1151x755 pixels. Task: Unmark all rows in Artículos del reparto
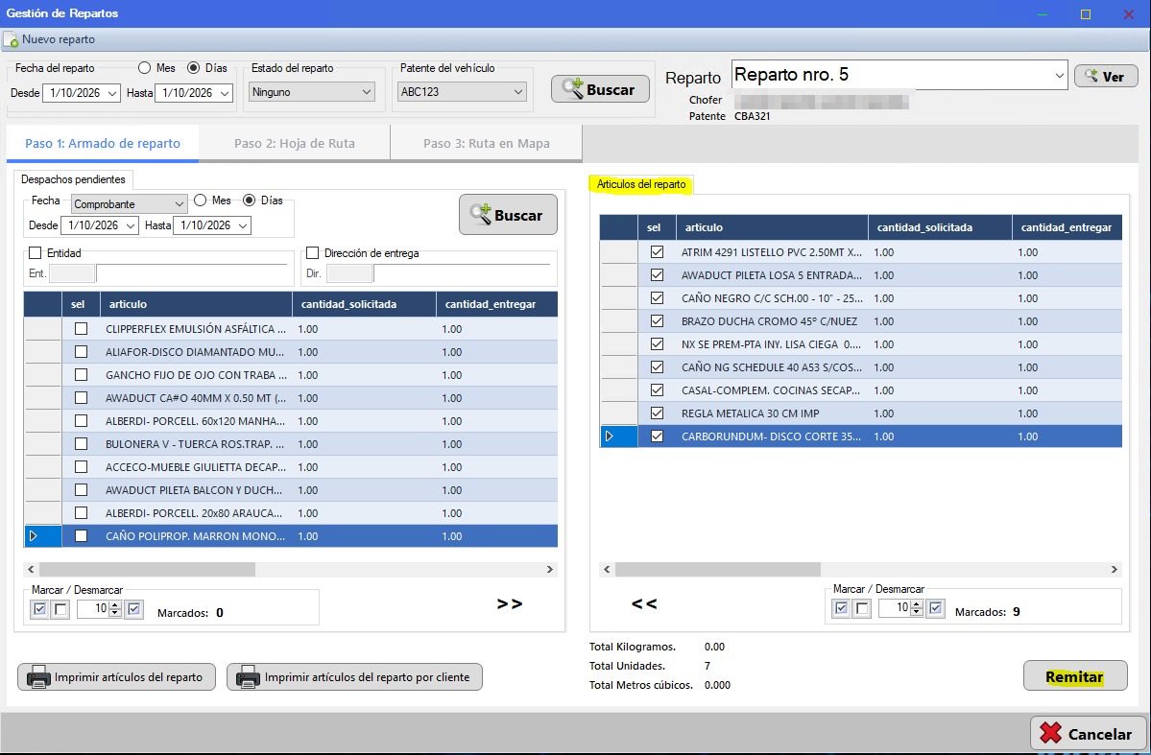tap(862, 608)
